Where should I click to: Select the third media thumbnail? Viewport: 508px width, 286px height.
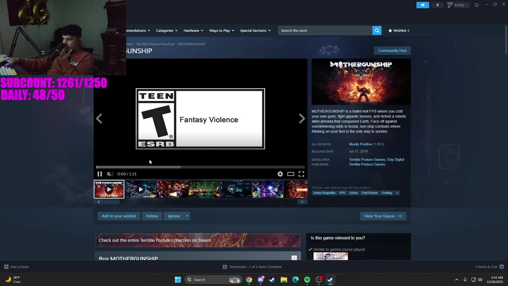click(172, 189)
